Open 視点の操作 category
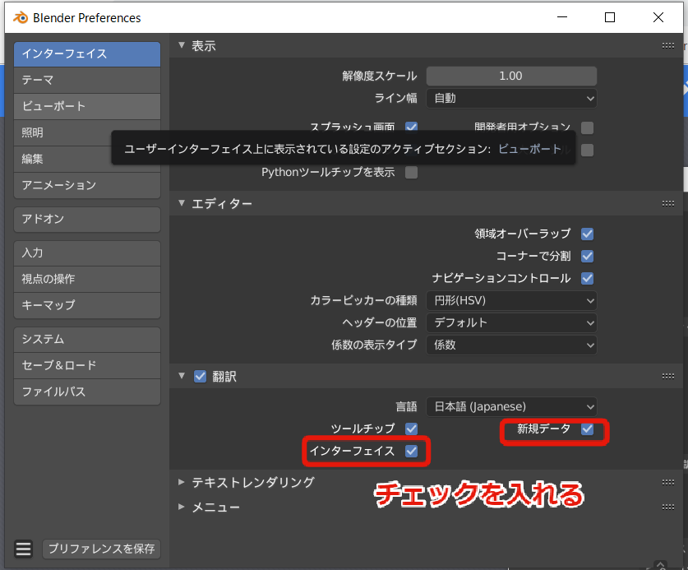Screen dimensions: 688x570 pos(87,280)
